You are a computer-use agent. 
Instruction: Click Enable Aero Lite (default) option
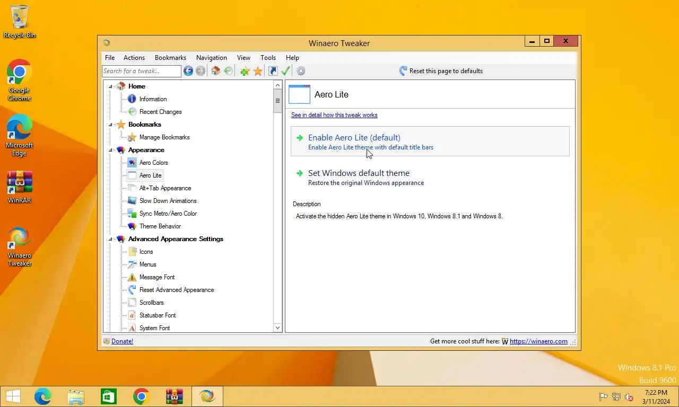[x=430, y=141]
